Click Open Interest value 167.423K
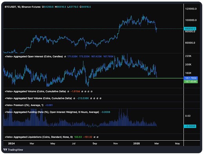This screenshot has height=154, width=203. click(x=97, y=57)
